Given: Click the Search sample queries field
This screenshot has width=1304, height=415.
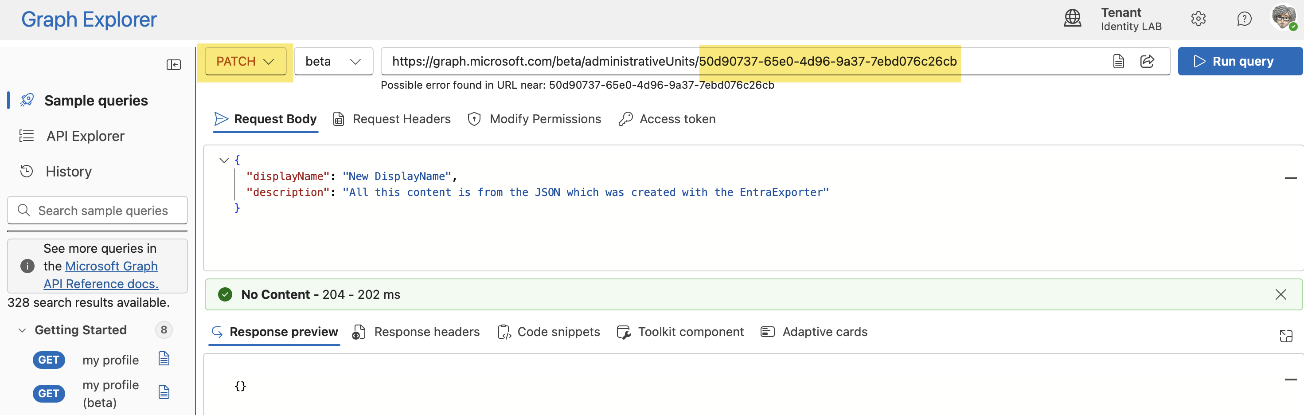Looking at the screenshot, I should 97,211.
